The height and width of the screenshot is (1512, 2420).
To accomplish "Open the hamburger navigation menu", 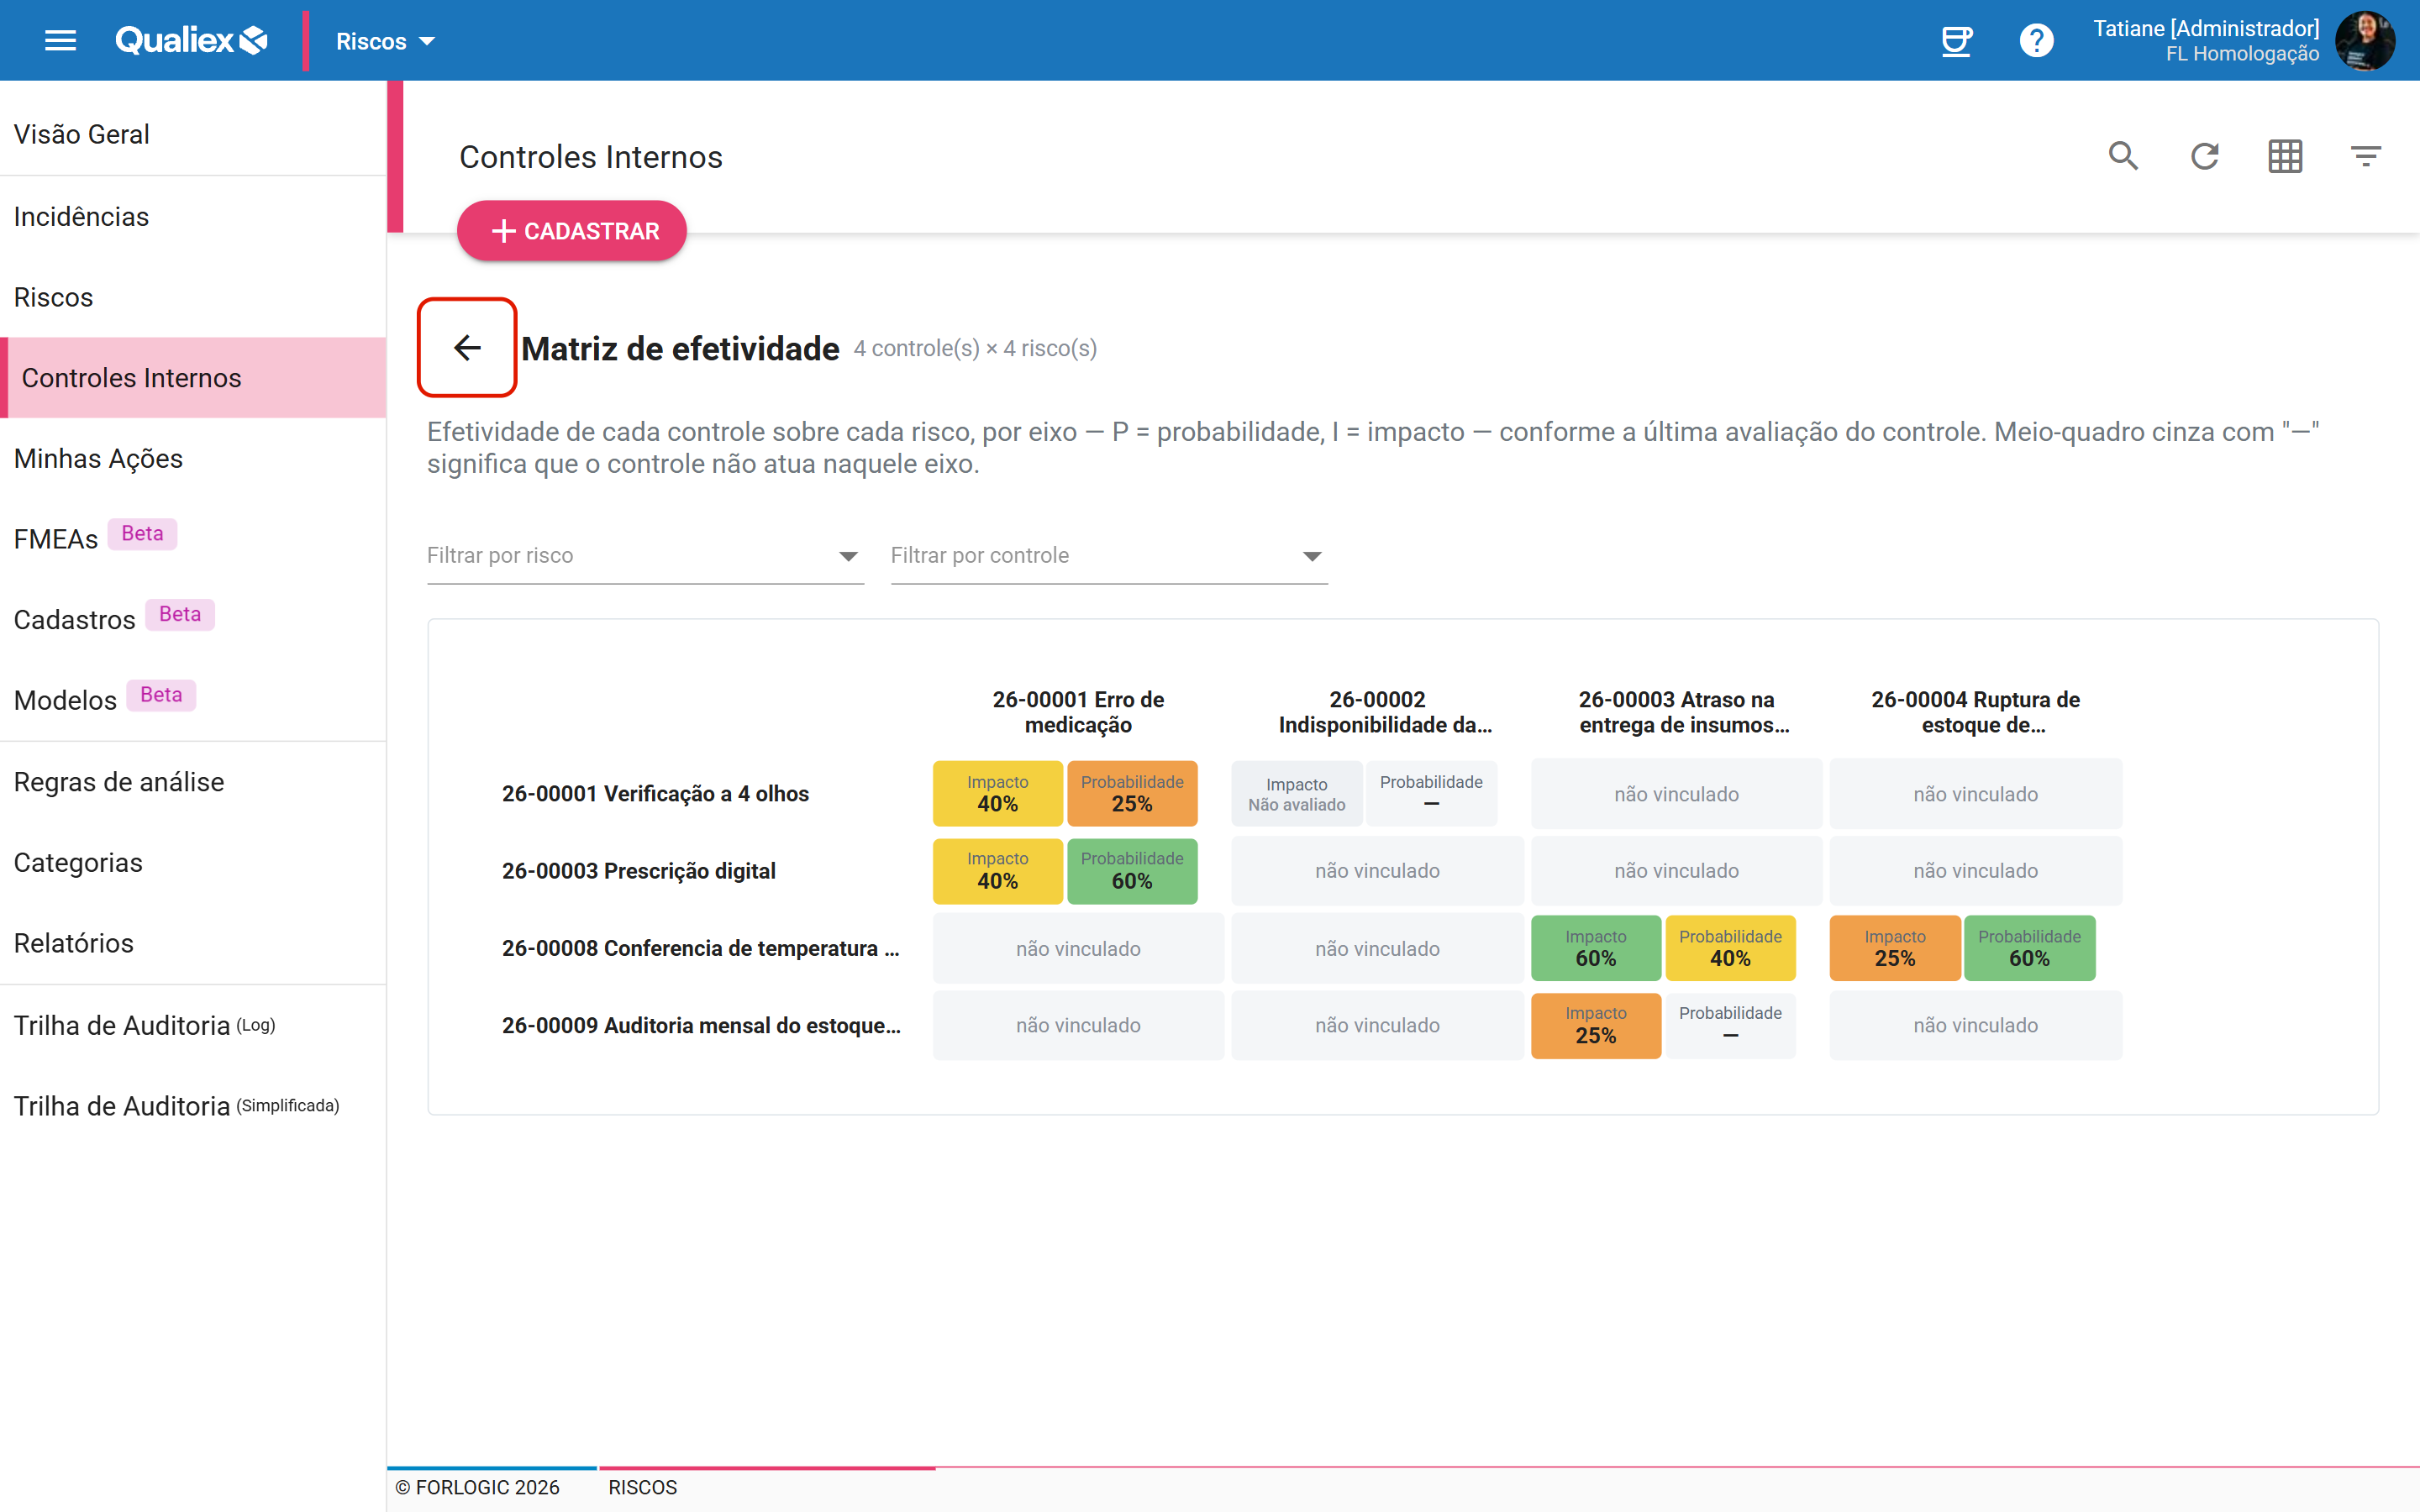I will 60,40.
